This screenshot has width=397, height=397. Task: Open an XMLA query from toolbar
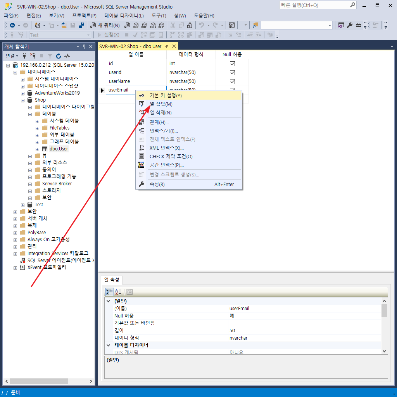click(153, 25)
